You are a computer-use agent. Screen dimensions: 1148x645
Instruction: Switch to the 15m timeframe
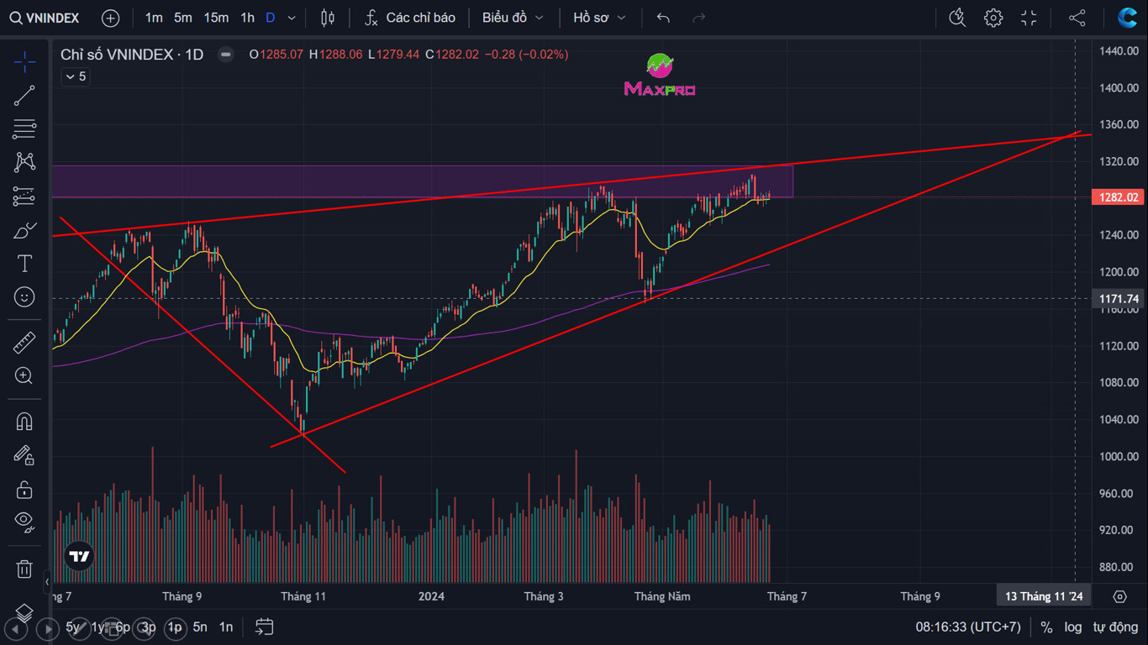216,18
